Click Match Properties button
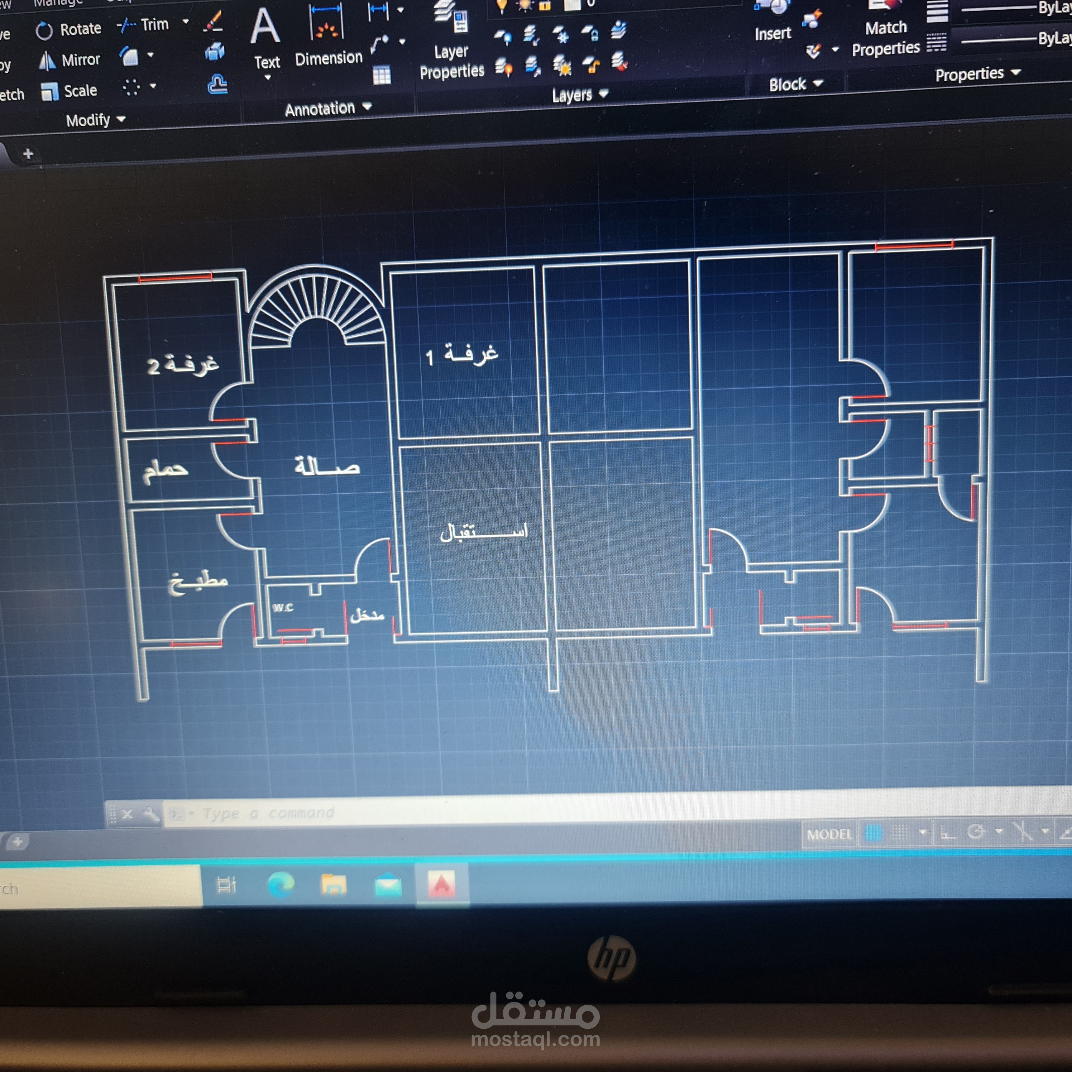 [886, 29]
